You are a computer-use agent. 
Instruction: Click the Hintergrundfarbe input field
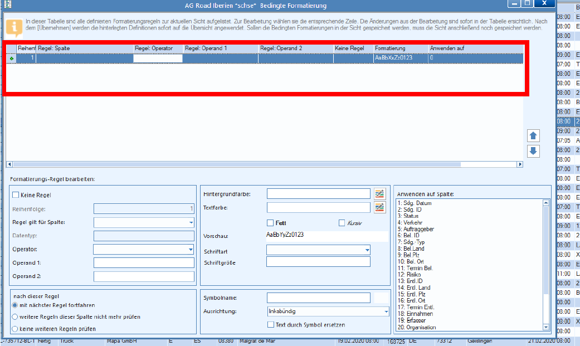pyautogui.click(x=319, y=193)
